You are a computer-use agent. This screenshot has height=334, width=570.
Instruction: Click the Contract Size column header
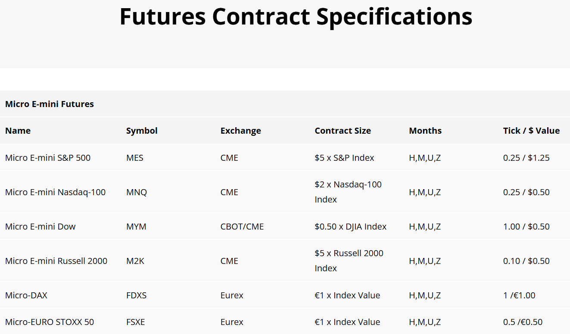343,131
